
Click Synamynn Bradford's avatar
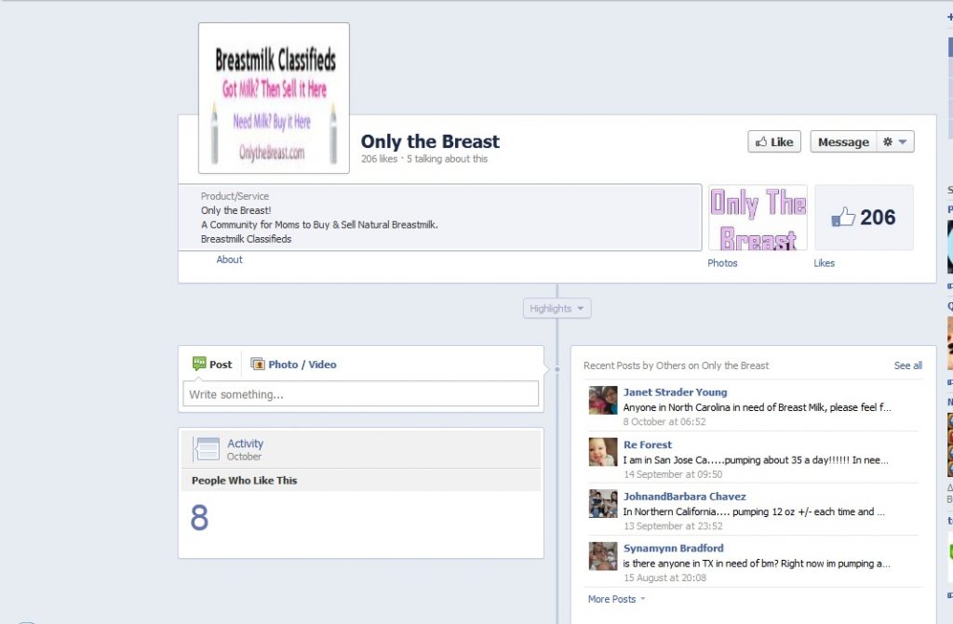pyautogui.click(x=603, y=556)
